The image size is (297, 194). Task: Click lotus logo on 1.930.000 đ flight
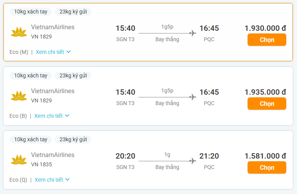tap(19, 32)
